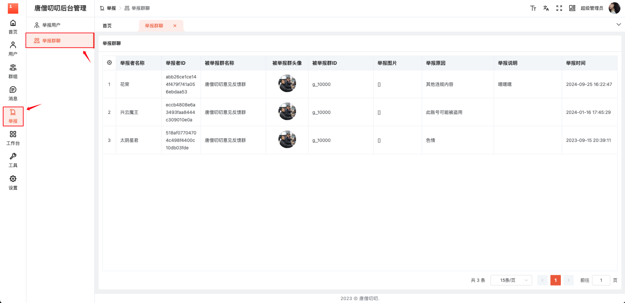Open 设置 from the sidebar
625x303 pixels.
click(13, 181)
